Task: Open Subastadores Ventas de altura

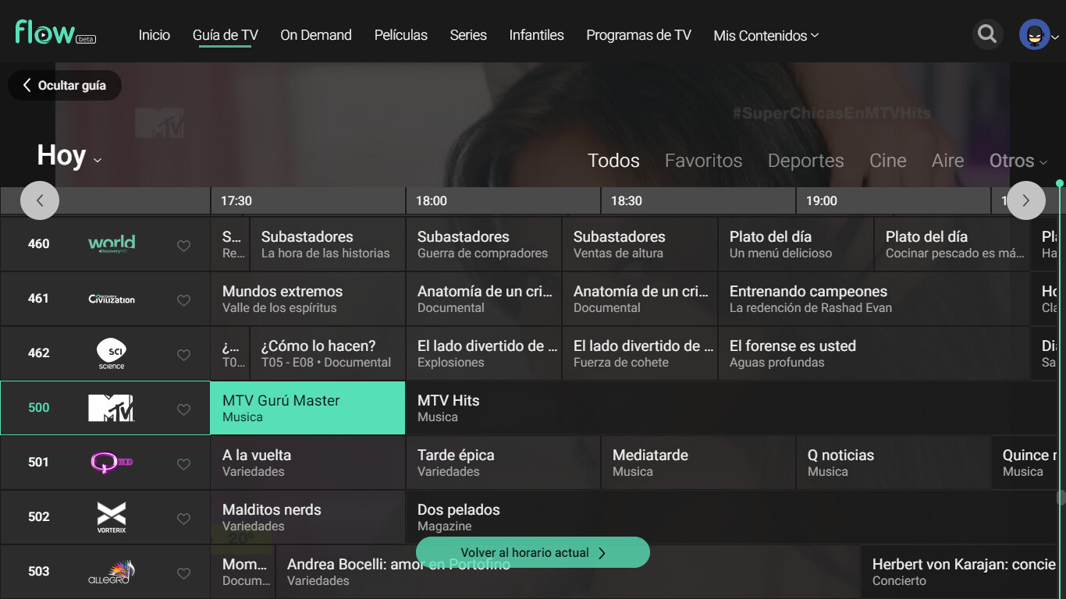Action: 640,244
